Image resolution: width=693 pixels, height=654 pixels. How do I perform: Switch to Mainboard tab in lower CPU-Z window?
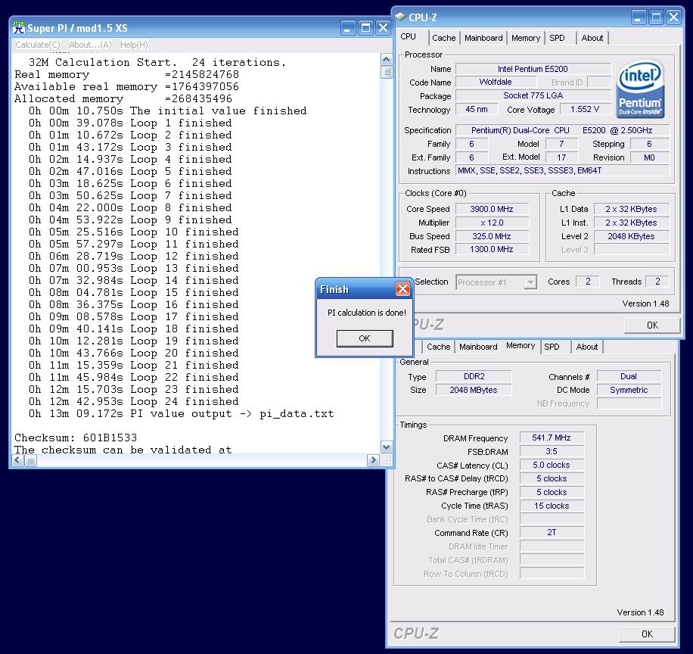pos(478,347)
